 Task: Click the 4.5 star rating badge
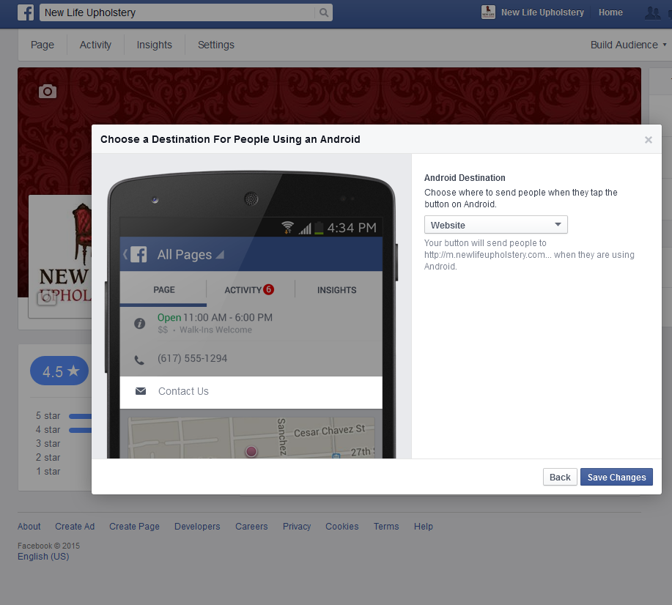point(59,371)
